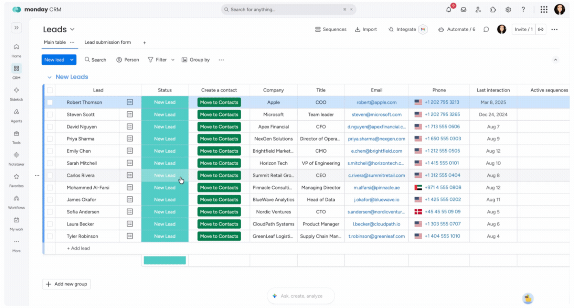The height and width of the screenshot is (308, 574).
Task: Open the updates panel for Carlos Rivera
Action: click(130, 175)
